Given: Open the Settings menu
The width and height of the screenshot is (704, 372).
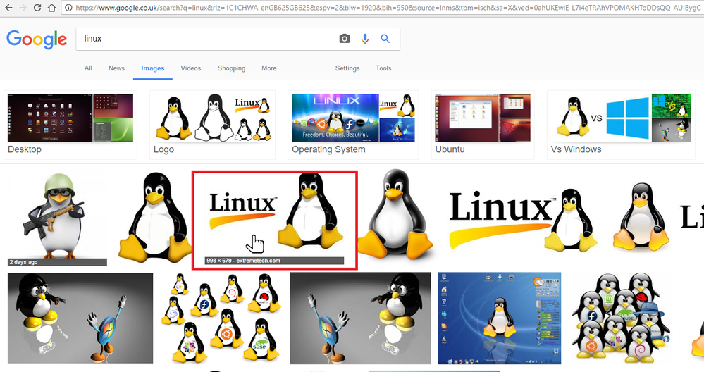Looking at the screenshot, I should [x=347, y=68].
